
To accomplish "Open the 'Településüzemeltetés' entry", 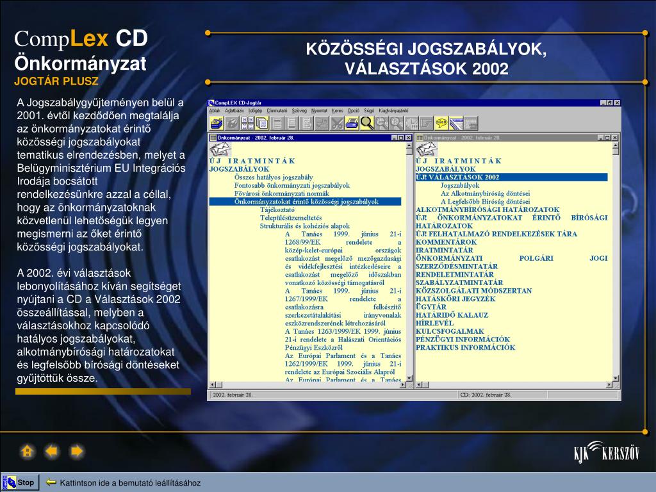I will pos(291,218).
